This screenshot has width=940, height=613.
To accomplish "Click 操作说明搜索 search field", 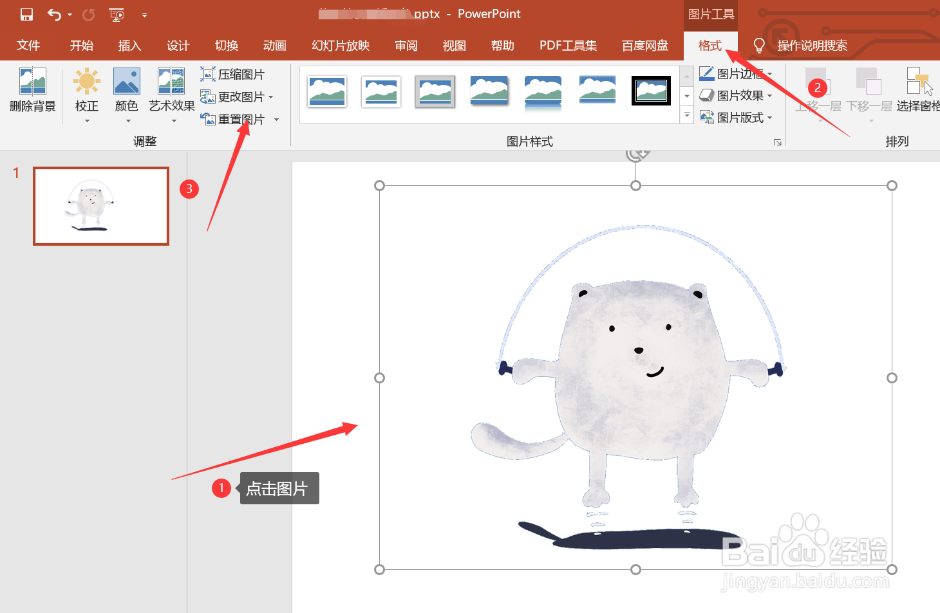I will click(x=813, y=46).
